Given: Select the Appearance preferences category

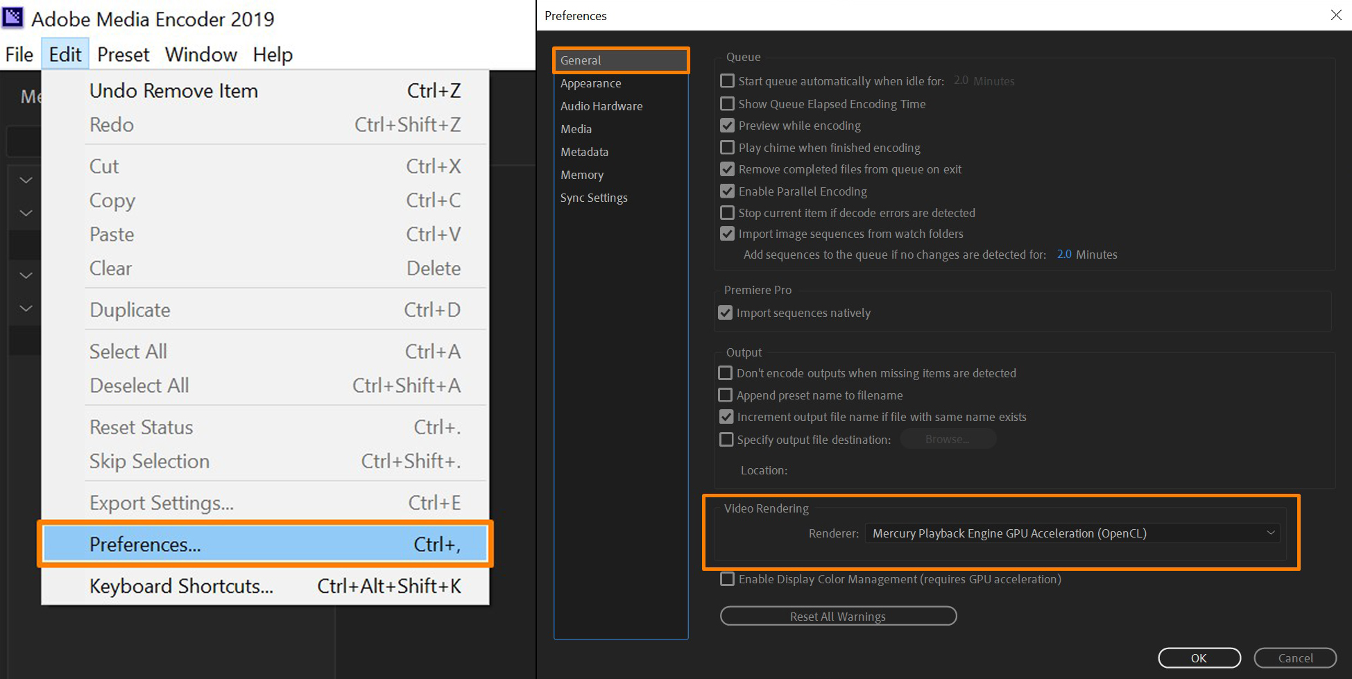Looking at the screenshot, I should click(621, 83).
